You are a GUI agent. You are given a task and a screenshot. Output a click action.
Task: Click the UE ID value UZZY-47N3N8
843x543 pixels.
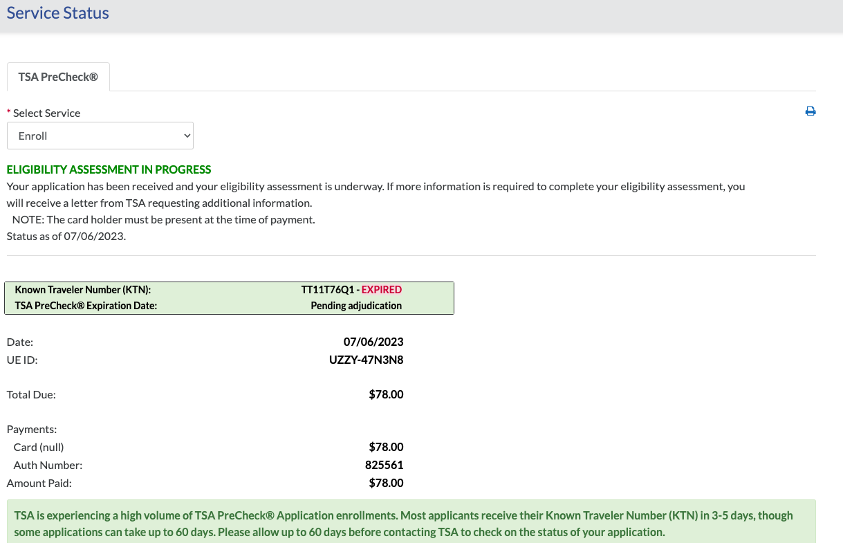coord(367,360)
